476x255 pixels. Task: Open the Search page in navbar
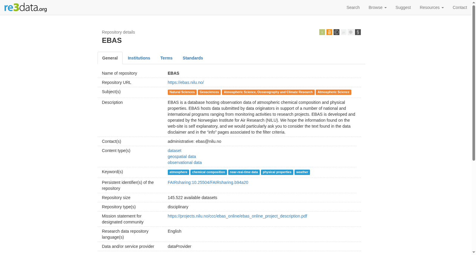click(353, 7)
